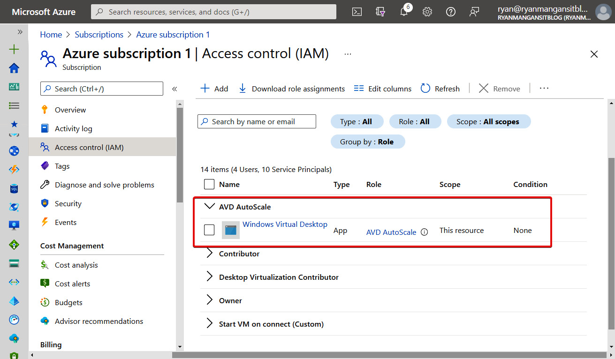Open Virtual networks icon in sidebar
Image resolution: width=615 pixels, height=359 pixels.
coord(14,282)
